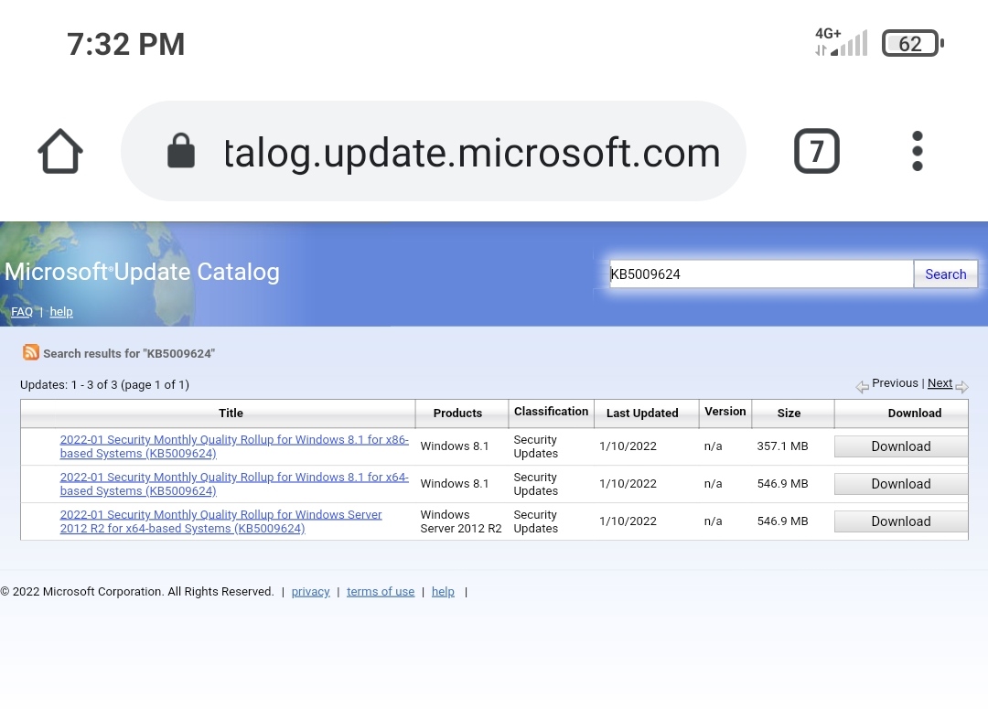
Task: Click the Updates: 1 - 3 of 3 text
Action: pyautogui.click(x=104, y=384)
